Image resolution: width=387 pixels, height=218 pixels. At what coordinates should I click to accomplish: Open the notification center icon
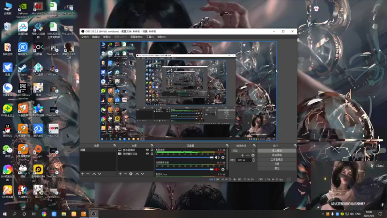click(380, 214)
